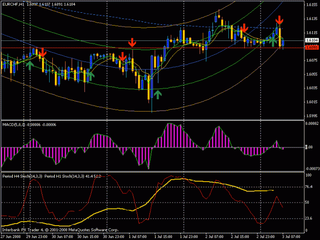Click the 1.6015 price axis label
320x240 pixels.
point(312,102)
